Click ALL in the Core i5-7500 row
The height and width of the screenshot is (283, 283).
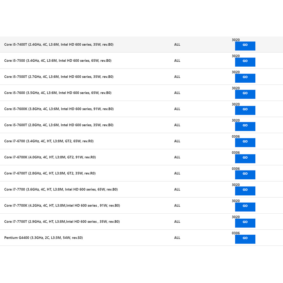(177, 61)
